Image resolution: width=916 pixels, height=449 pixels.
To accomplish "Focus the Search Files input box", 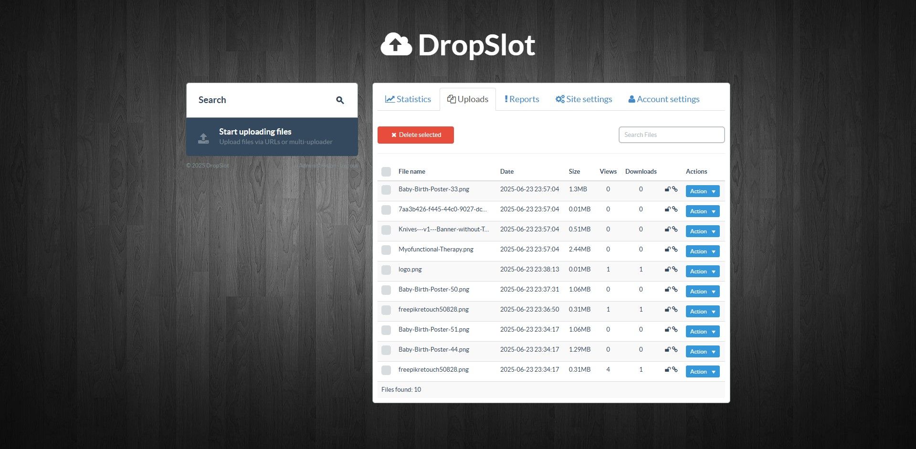I will [x=672, y=135].
